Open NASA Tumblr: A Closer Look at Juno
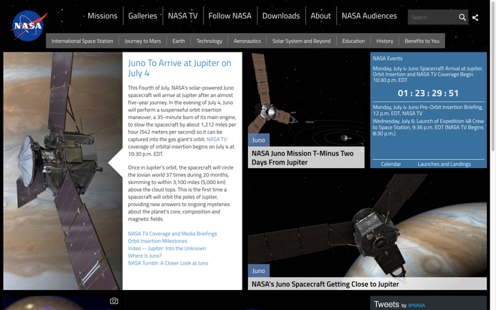Image resolution: width=496 pixels, height=310 pixels. click(x=168, y=263)
